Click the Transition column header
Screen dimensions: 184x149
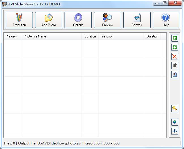pyautogui.click(x=121, y=36)
